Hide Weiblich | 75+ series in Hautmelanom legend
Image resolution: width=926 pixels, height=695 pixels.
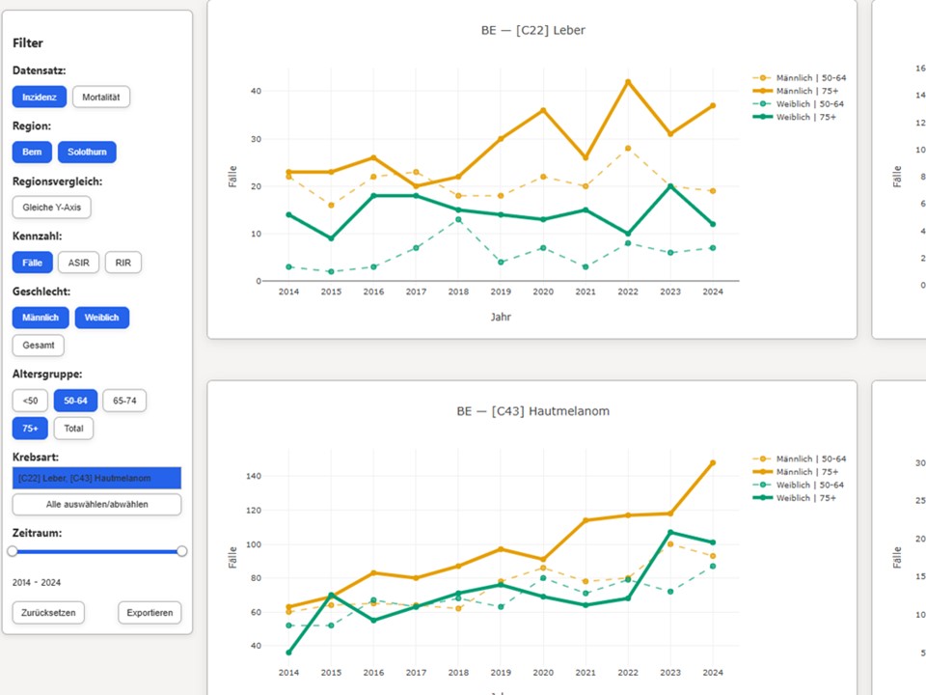coord(794,498)
